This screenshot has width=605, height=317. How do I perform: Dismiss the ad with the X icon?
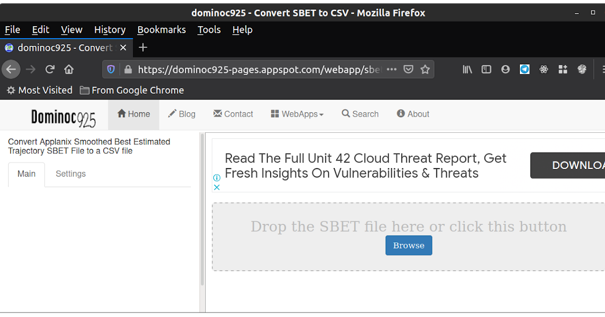click(x=217, y=187)
